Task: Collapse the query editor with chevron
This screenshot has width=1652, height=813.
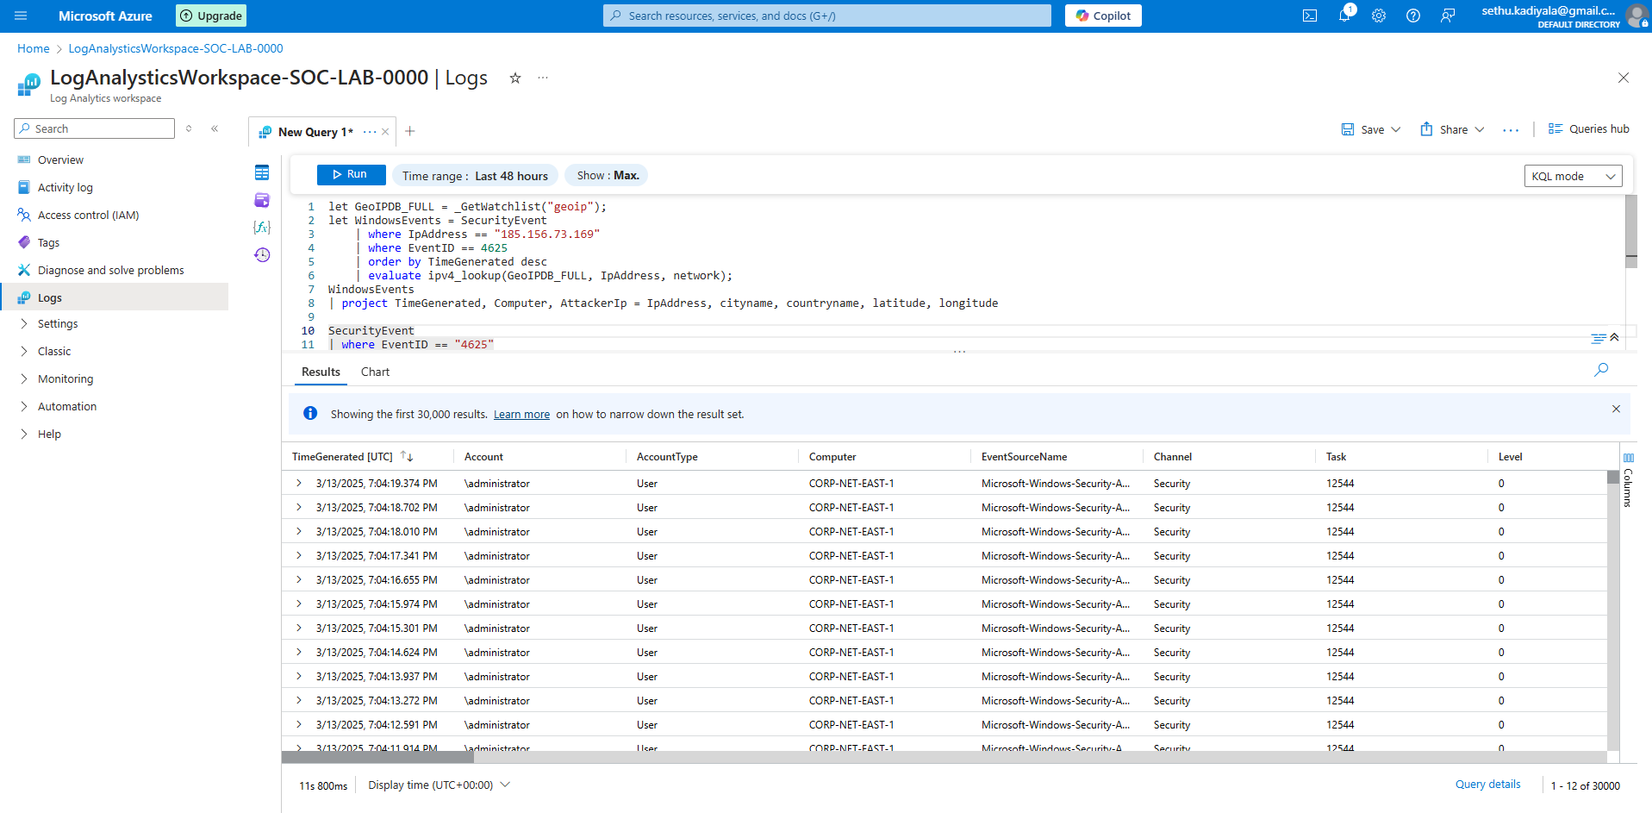Action: click(x=1614, y=337)
